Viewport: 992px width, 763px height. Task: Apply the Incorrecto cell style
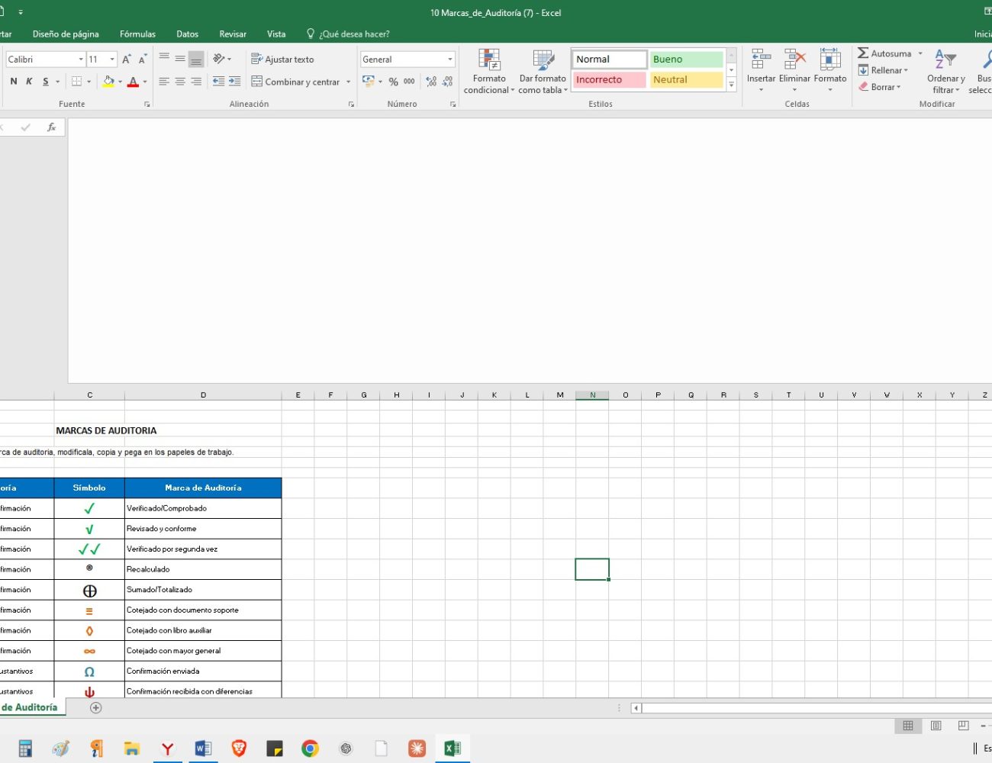coord(610,79)
